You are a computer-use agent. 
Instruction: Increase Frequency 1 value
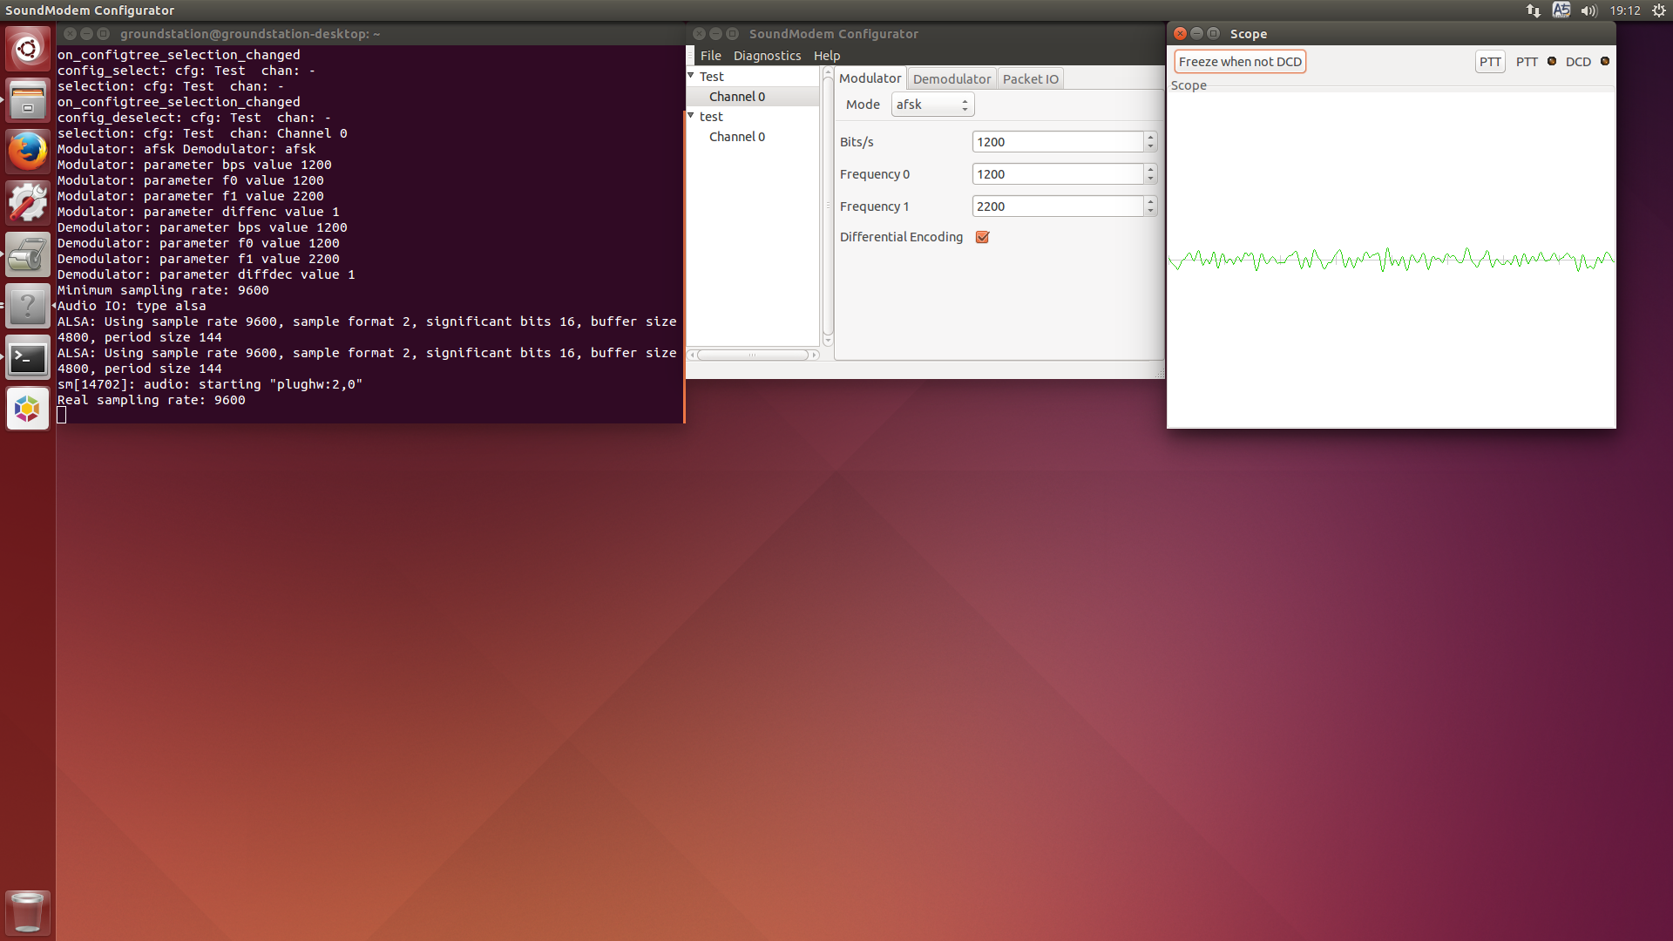(1150, 201)
